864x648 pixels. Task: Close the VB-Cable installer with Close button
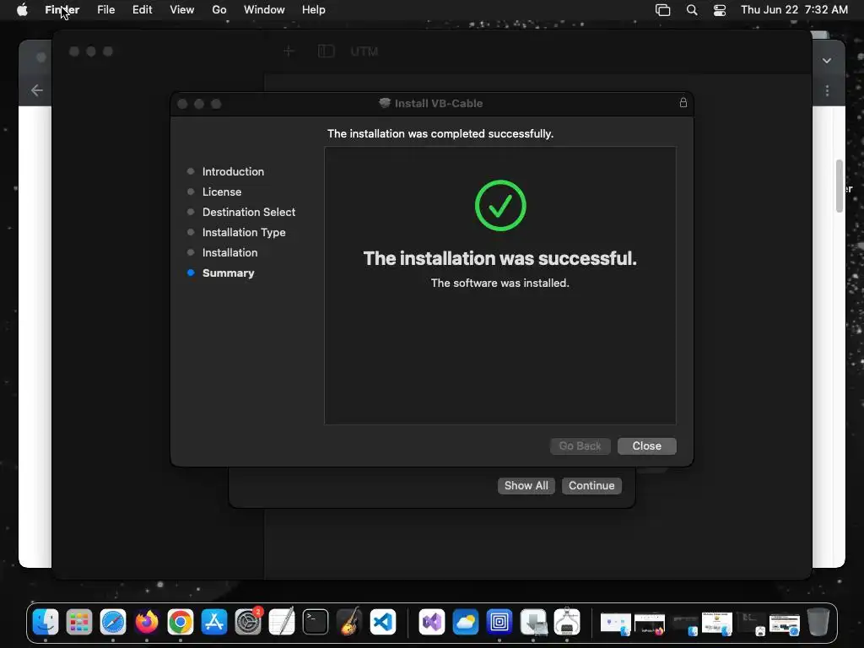coord(647,445)
